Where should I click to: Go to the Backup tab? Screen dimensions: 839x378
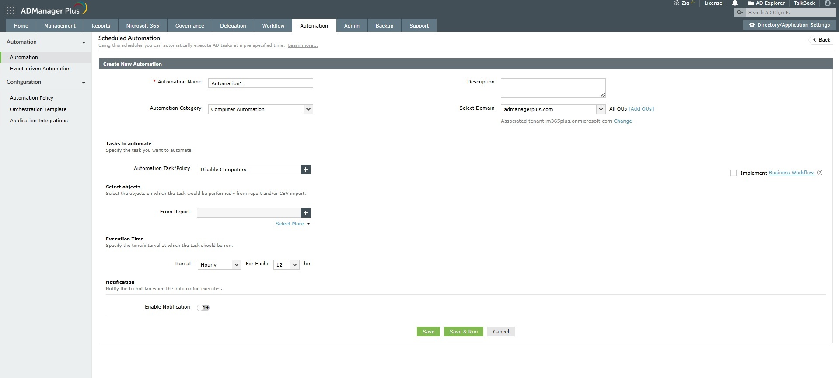click(385, 26)
